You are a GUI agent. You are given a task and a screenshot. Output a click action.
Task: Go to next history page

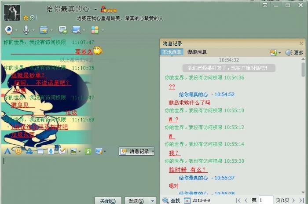pyautogui.click(x=293, y=200)
